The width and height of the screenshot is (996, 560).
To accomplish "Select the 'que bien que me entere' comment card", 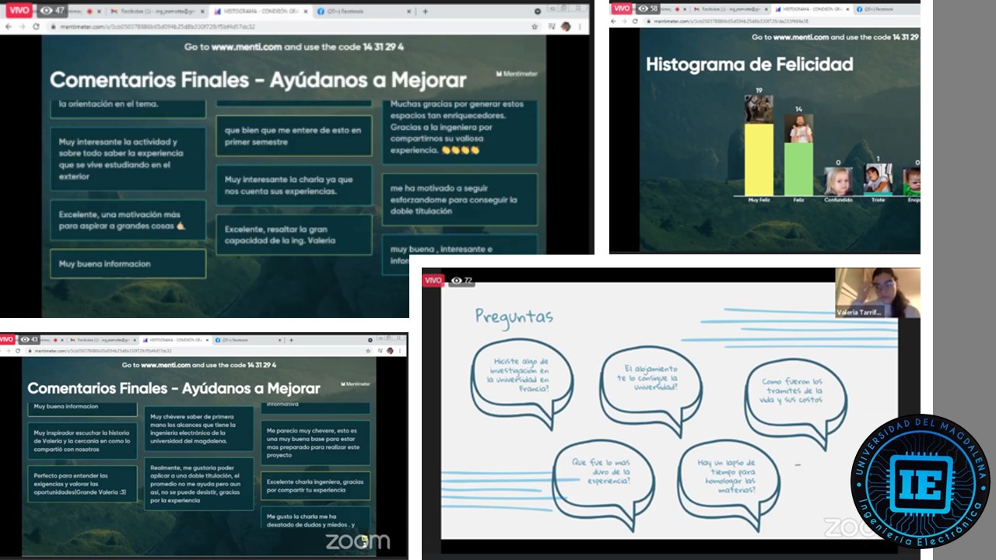I will 294,136.
